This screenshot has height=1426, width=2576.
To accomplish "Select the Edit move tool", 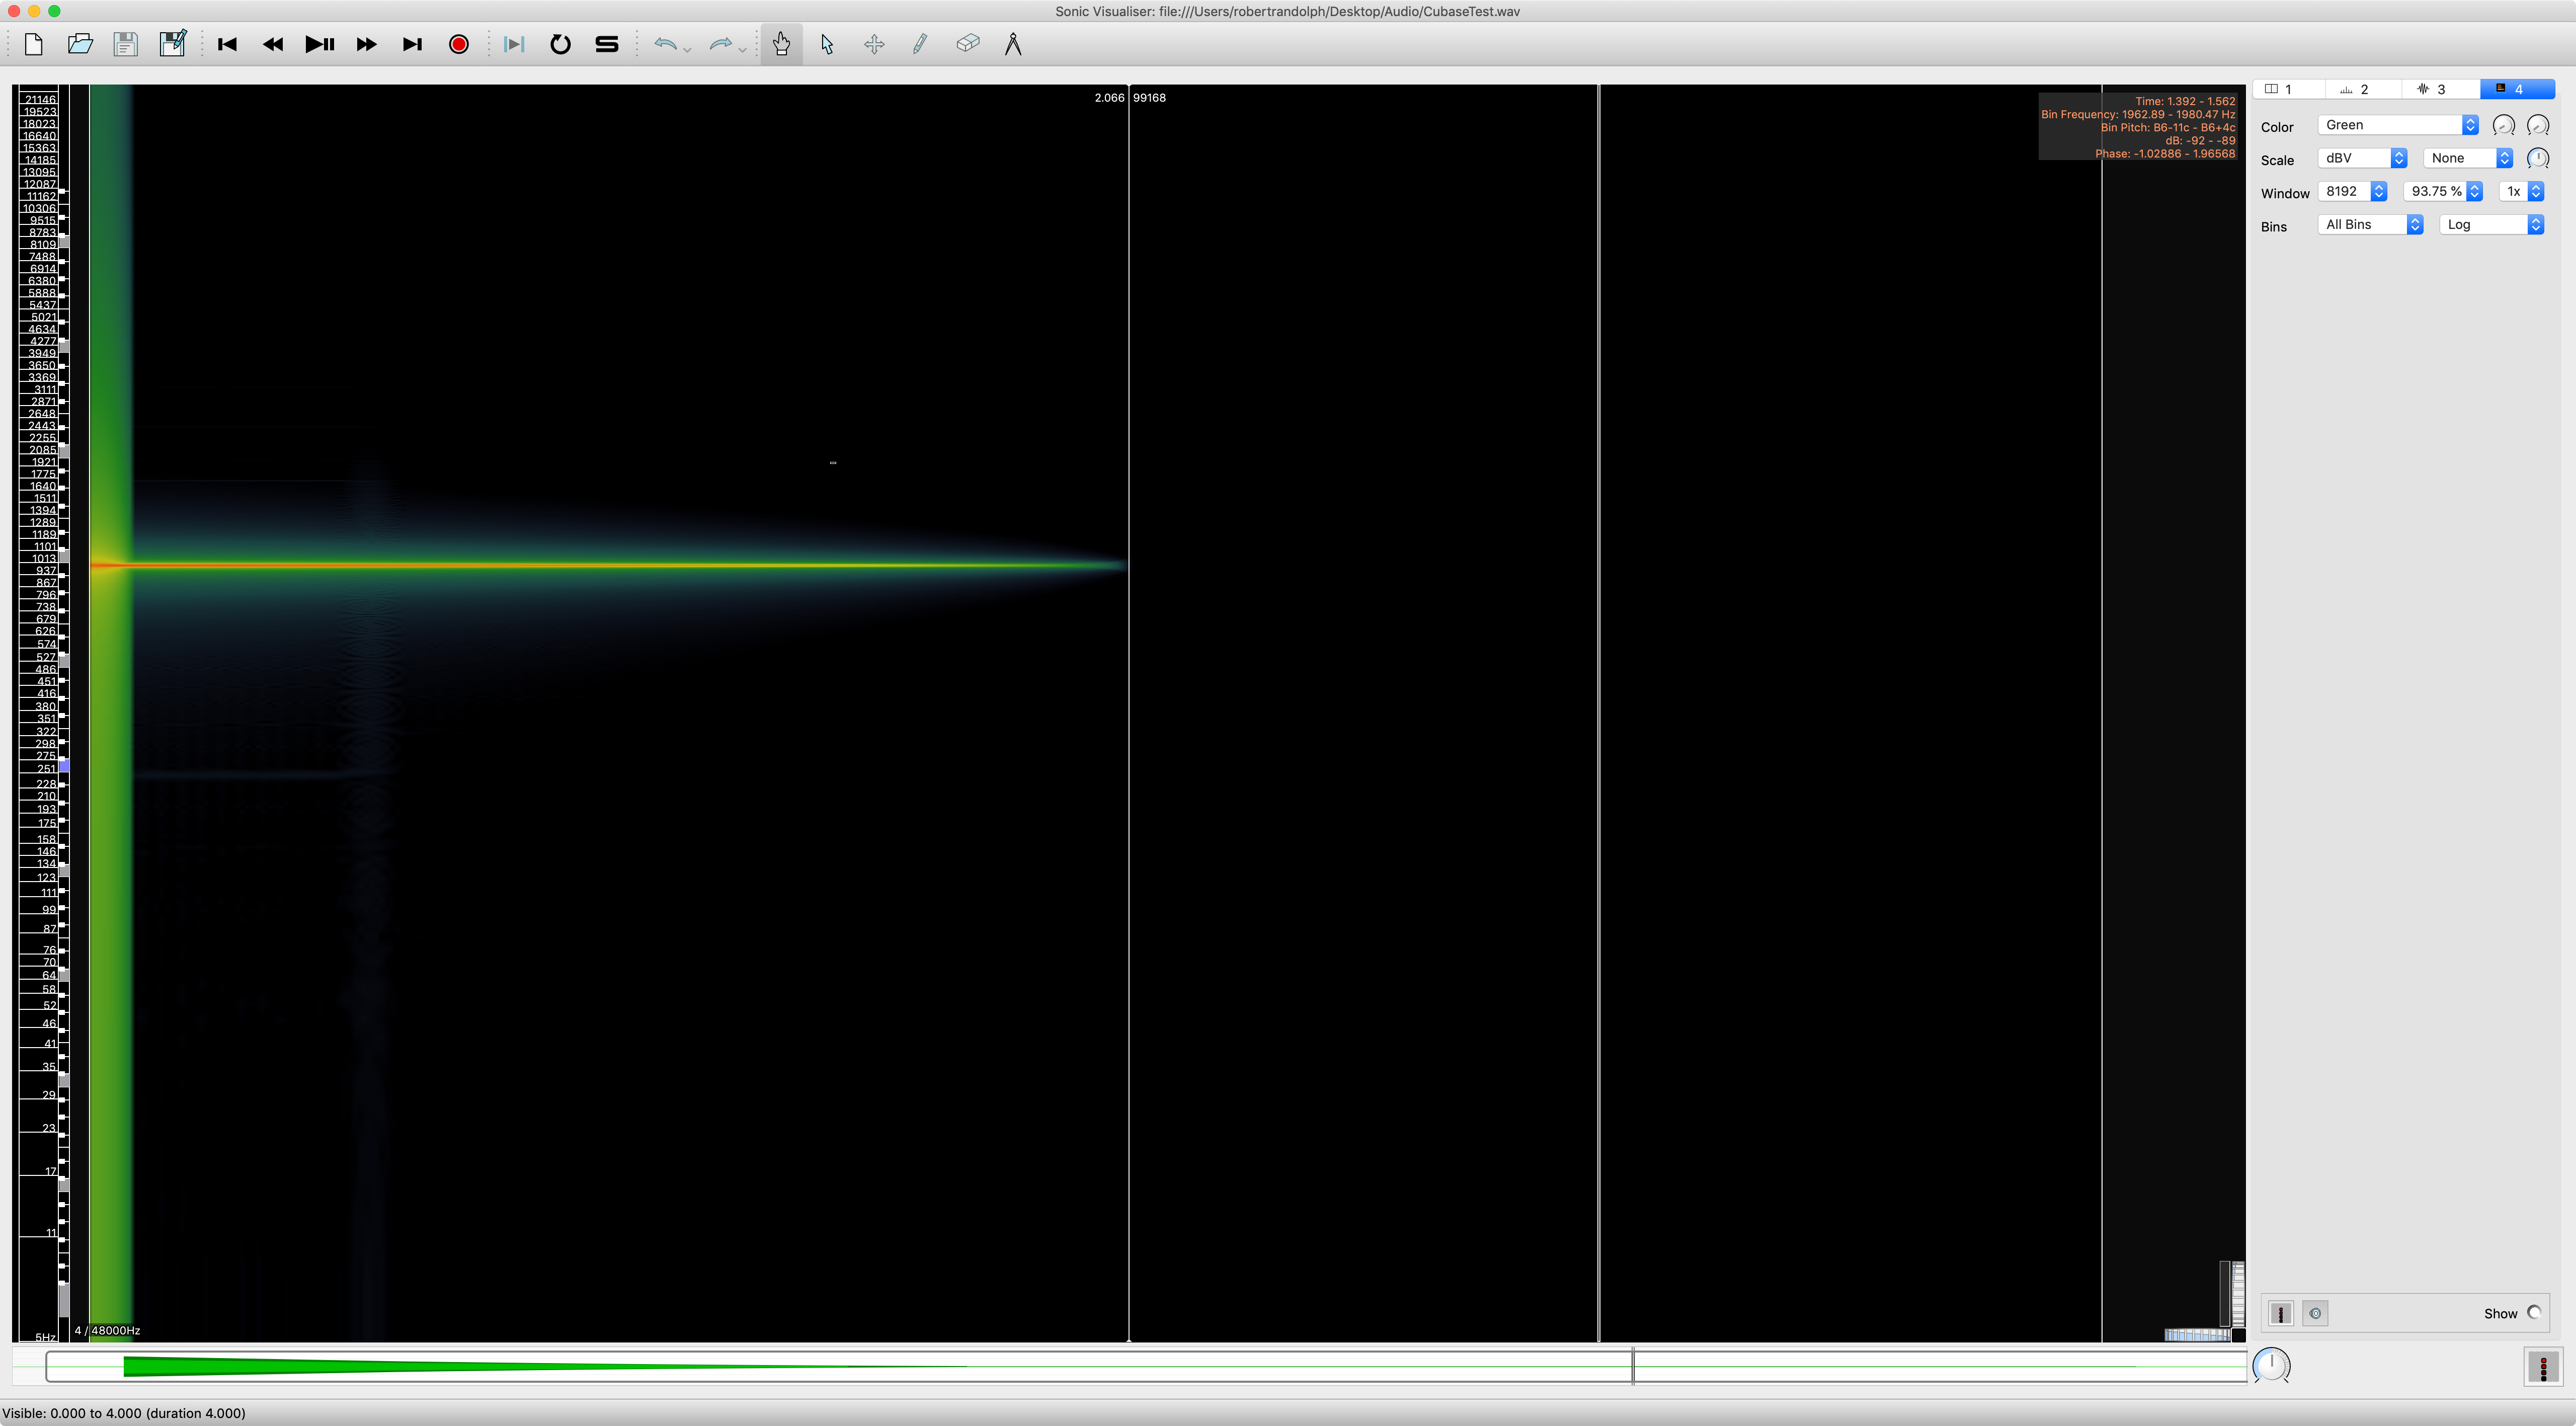I will [874, 44].
